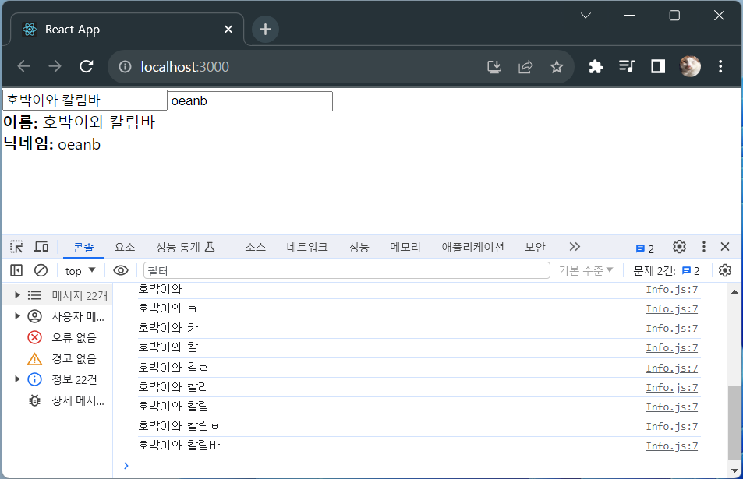Show more DevTools tabs
Screen dimensions: 743x479
coord(575,247)
